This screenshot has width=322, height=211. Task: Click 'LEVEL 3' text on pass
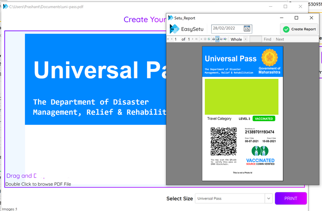pos(245,119)
